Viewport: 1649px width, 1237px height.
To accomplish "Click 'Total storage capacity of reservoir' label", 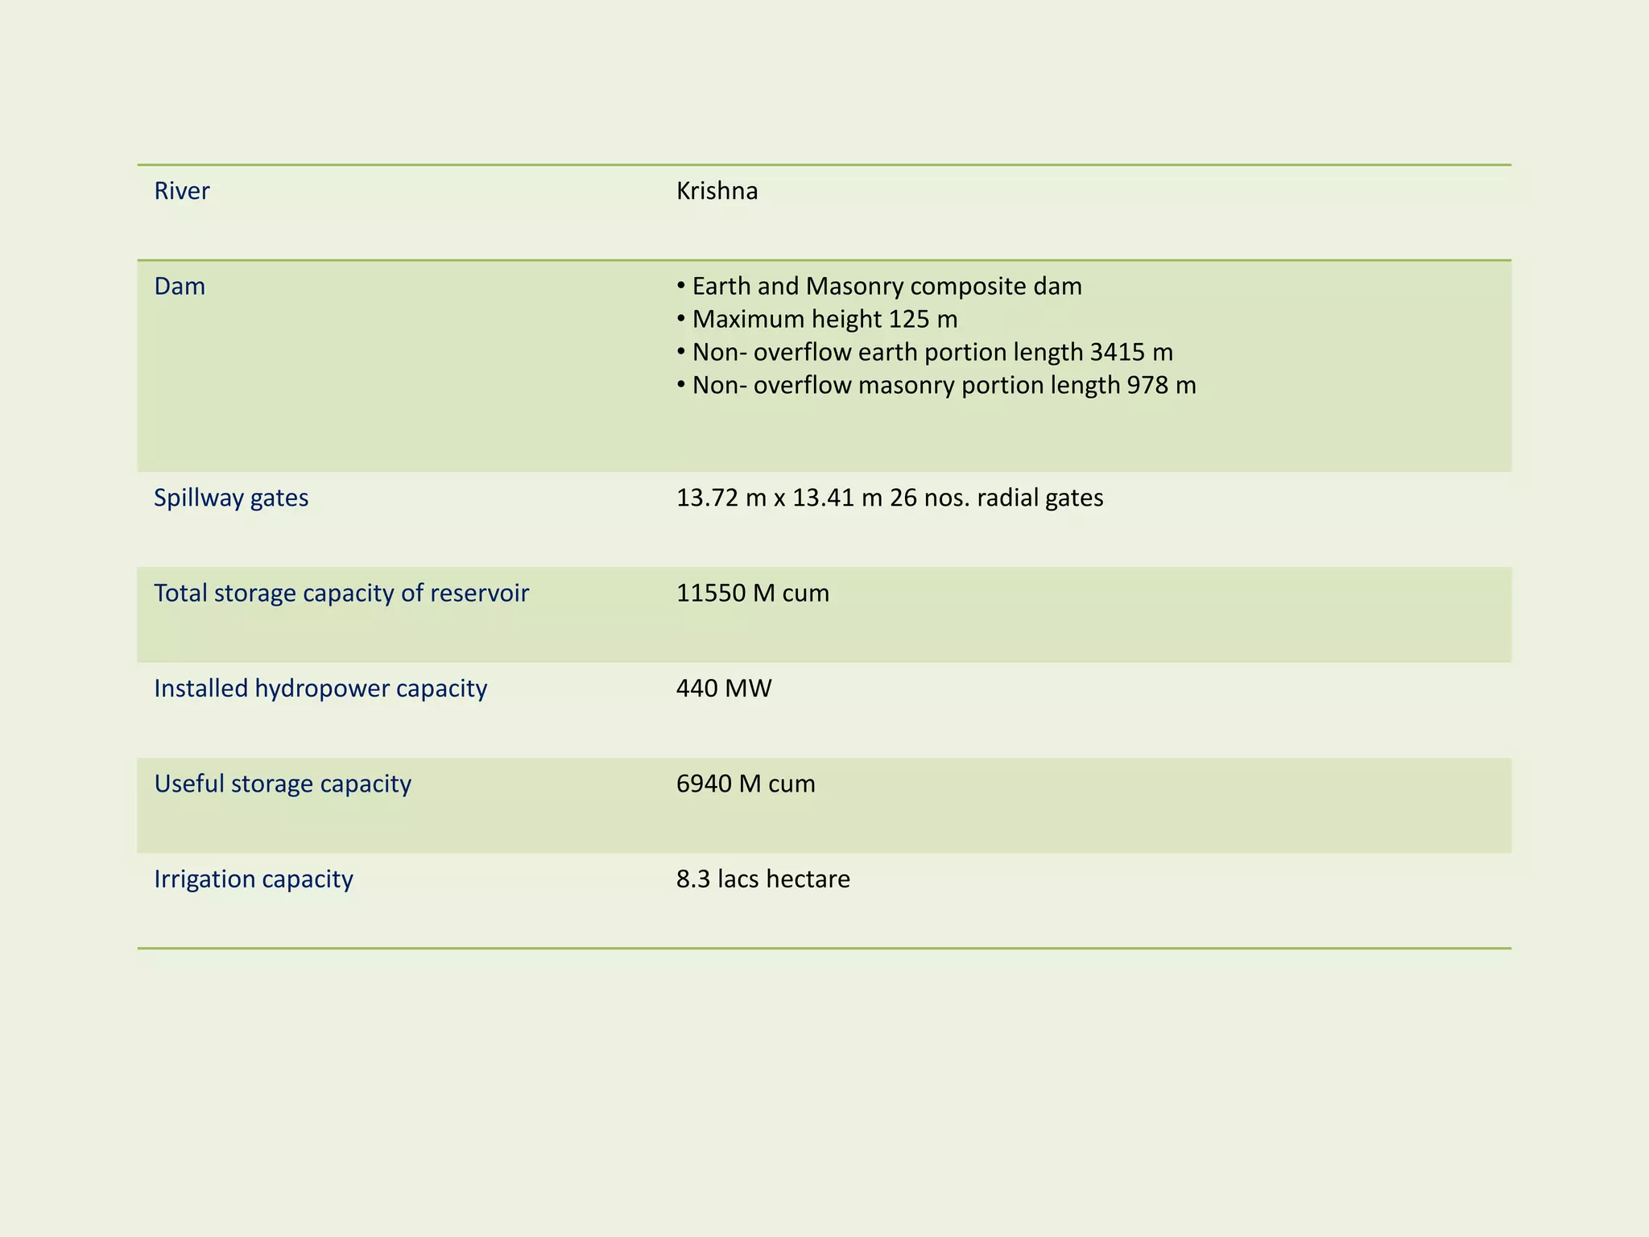I will 341,593.
